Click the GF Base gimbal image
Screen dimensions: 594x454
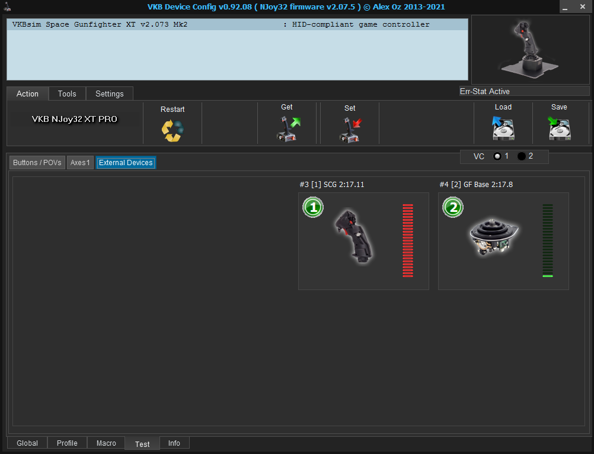click(494, 237)
